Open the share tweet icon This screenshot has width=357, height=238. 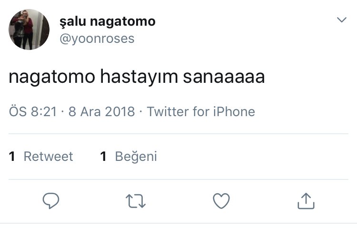coord(306,201)
